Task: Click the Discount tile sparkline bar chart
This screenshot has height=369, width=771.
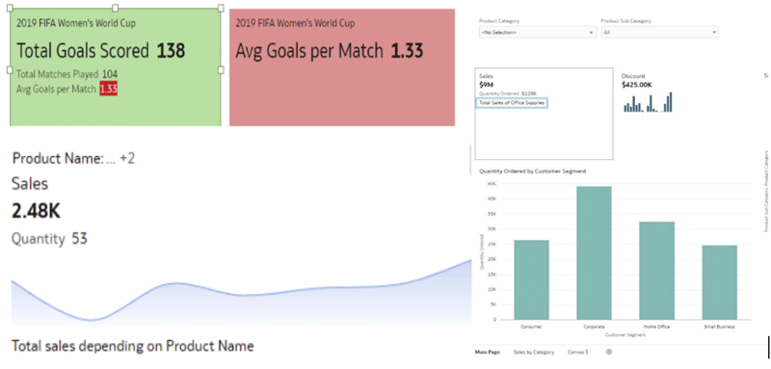Action: [x=648, y=102]
